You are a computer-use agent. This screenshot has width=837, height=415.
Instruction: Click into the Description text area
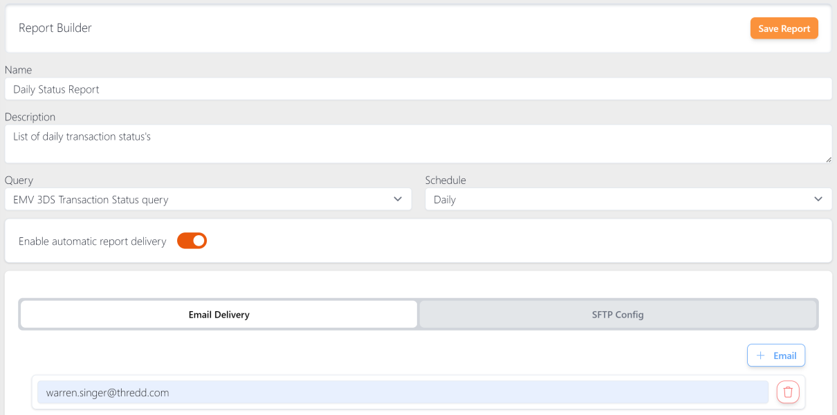418,144
